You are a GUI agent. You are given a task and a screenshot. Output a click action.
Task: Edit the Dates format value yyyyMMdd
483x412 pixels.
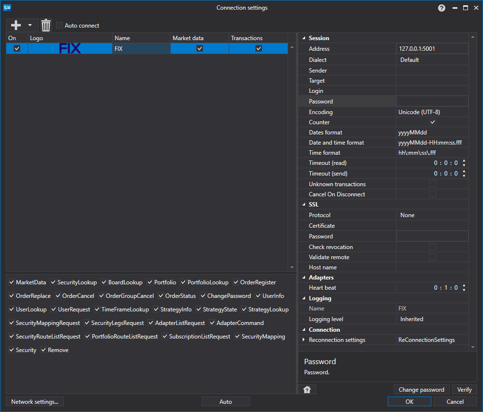[x=432, y=132]
